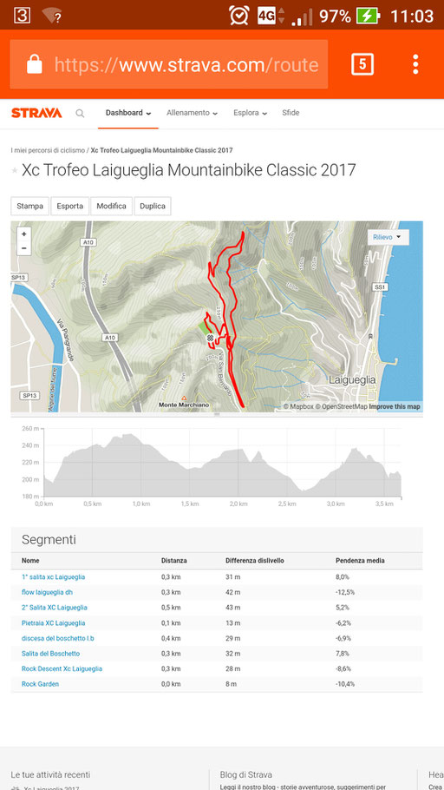Zoom in on the map
The image size is (444, 790).
pyautogui.click(x=23, y=234)
